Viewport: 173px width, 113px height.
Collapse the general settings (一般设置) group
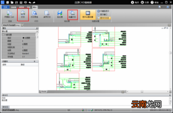(x=3, y=35)
